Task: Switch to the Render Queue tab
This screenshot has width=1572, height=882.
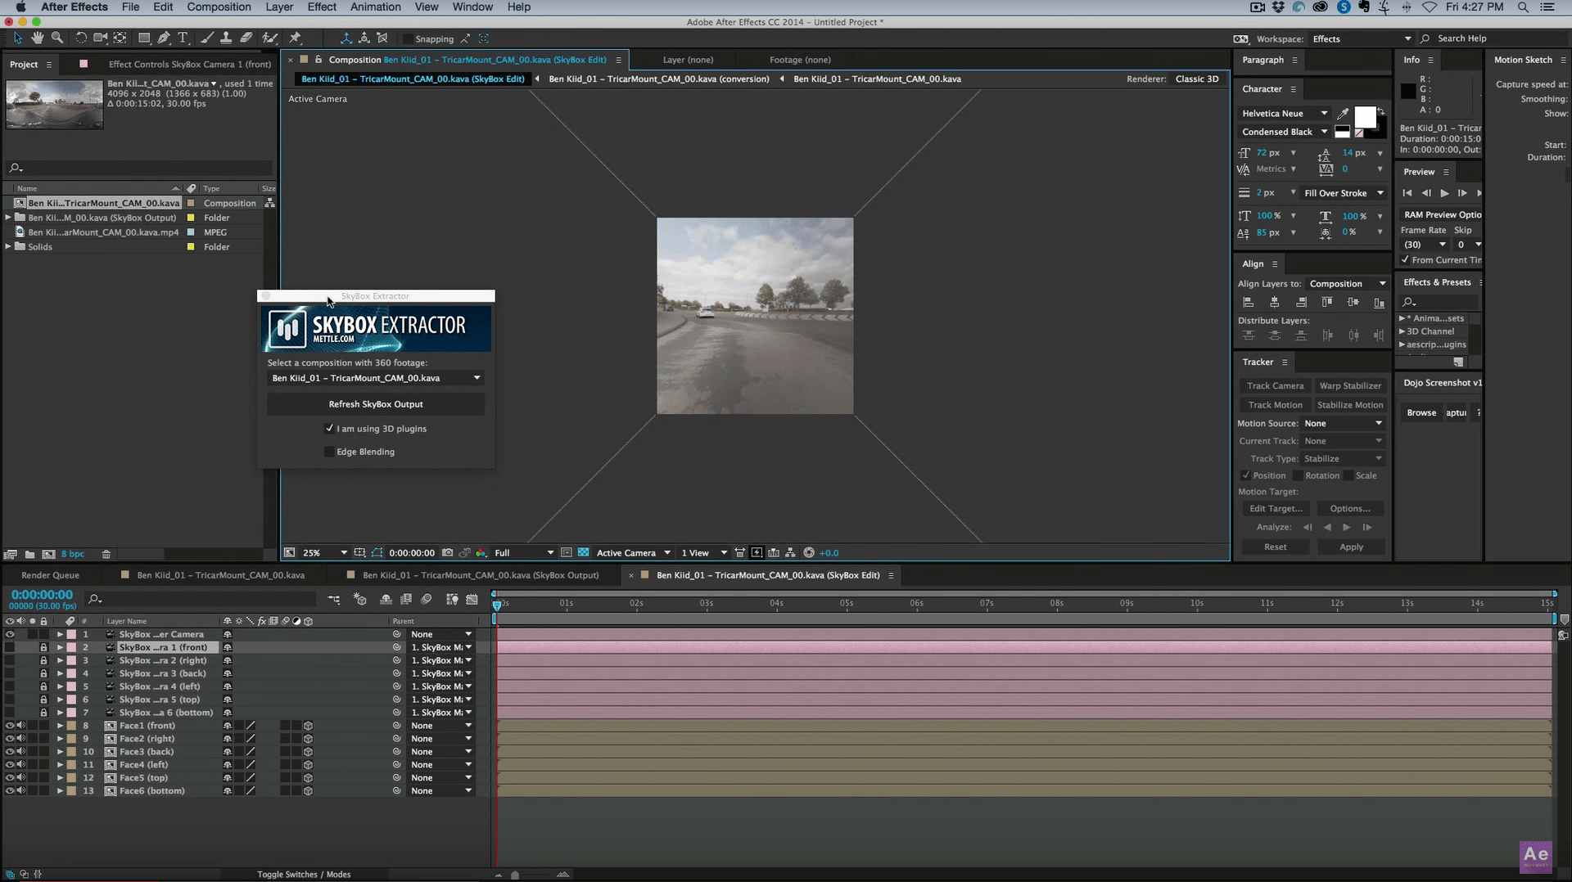Action: [x=50, y=575]
